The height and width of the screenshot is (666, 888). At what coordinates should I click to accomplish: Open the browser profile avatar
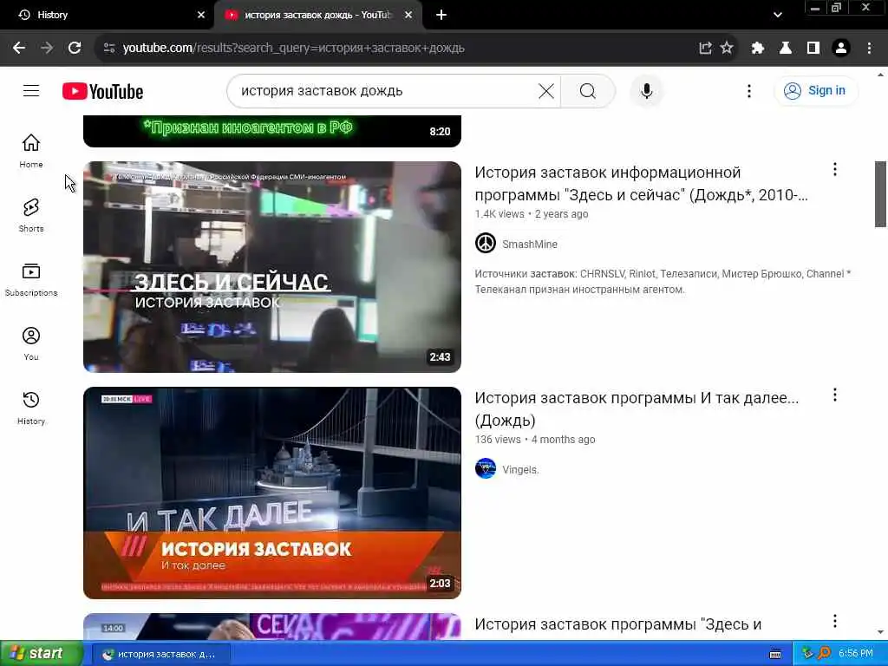[841, 48]
